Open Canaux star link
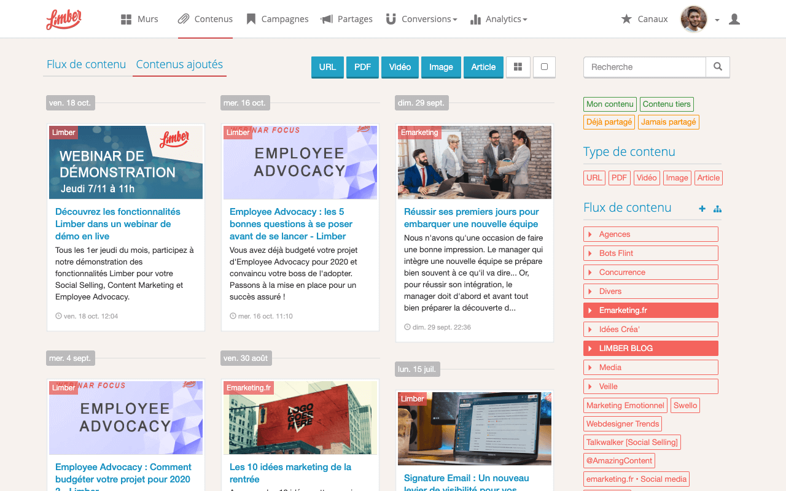 point(644,19)
